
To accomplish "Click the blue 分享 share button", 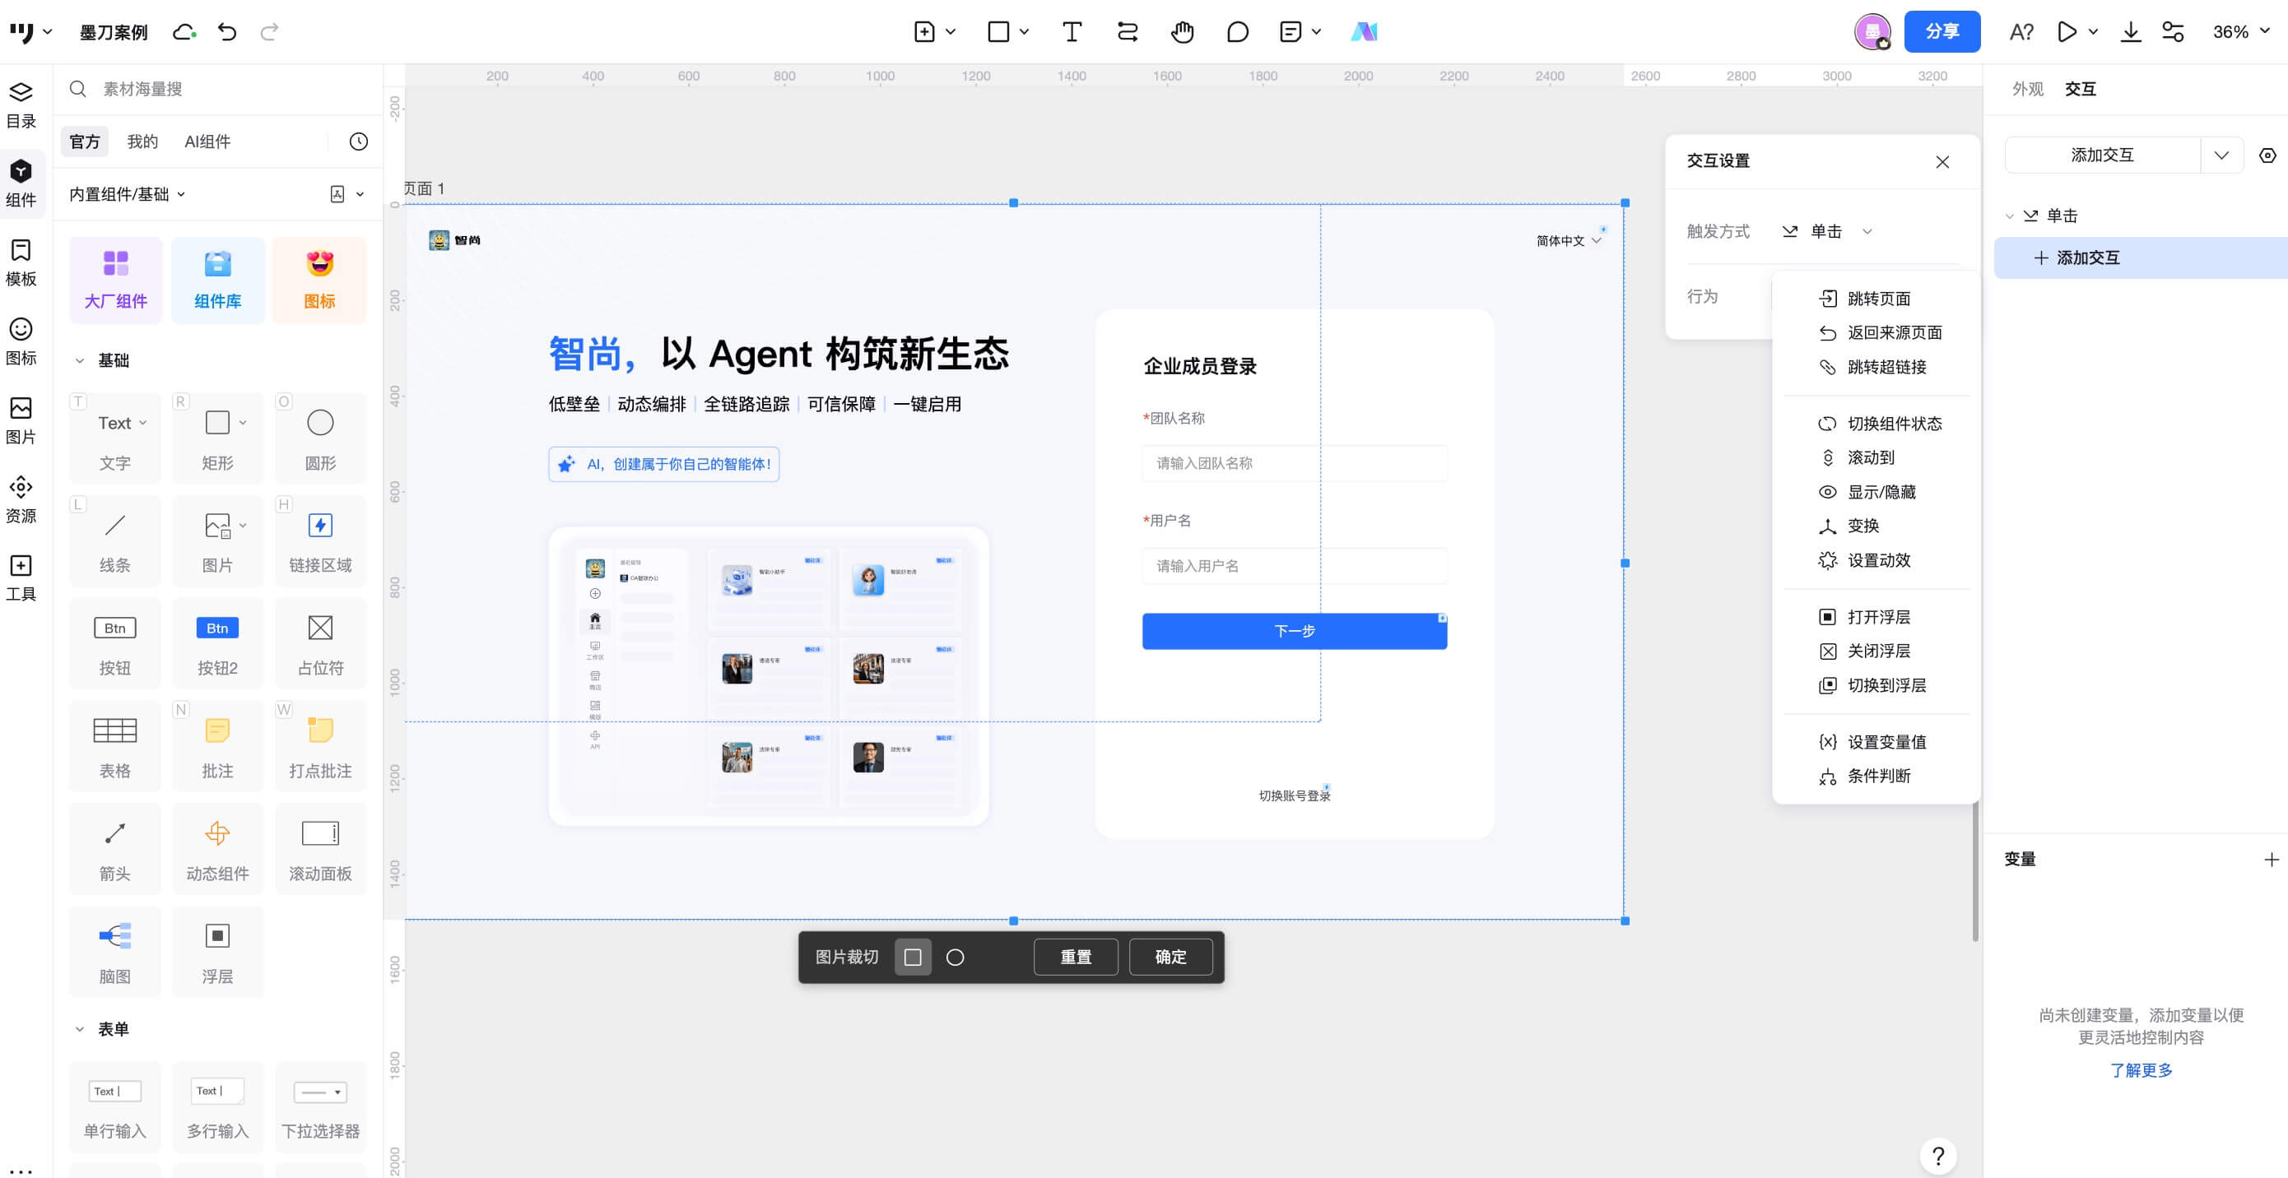I will tap(1942, 32).
